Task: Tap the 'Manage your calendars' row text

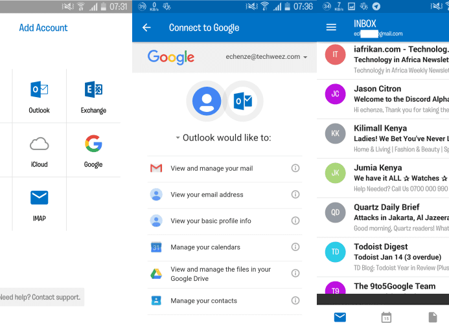Action: [x=205, y=247]
